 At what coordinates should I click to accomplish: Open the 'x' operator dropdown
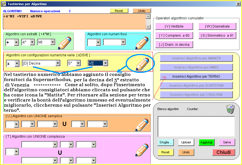17,63
